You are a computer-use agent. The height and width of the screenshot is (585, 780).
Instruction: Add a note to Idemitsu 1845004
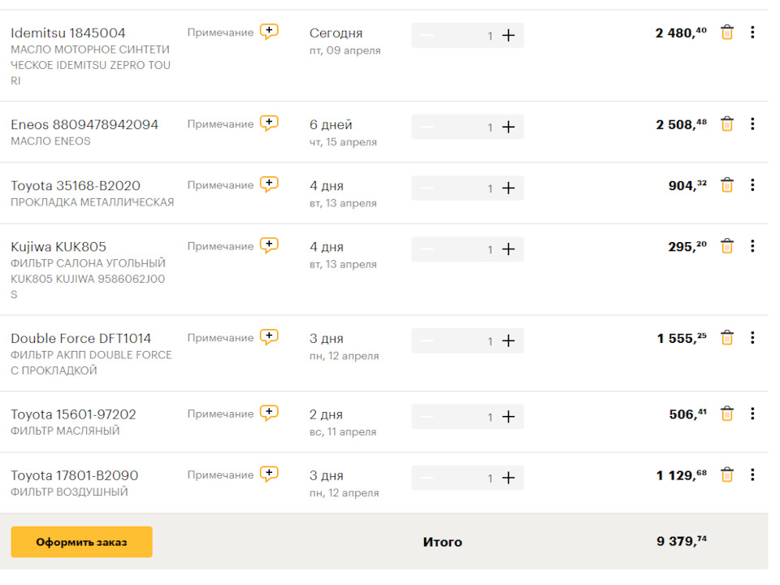[269, 32]
